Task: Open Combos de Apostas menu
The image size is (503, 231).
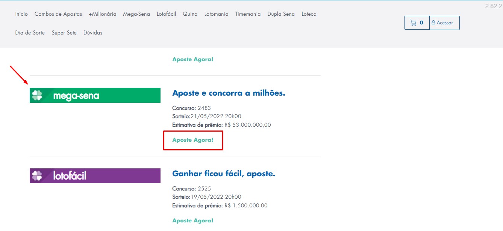Action: (58, 14)
